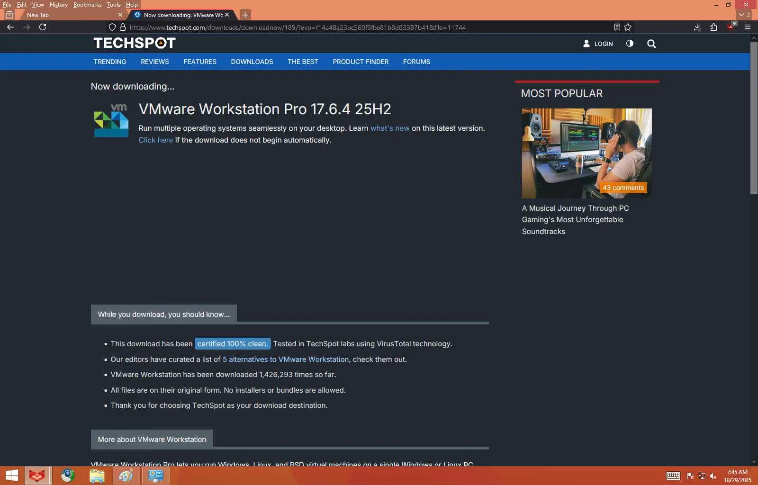
Task: Open the PRODUCT FINDER page
Action: coord(361,62)
